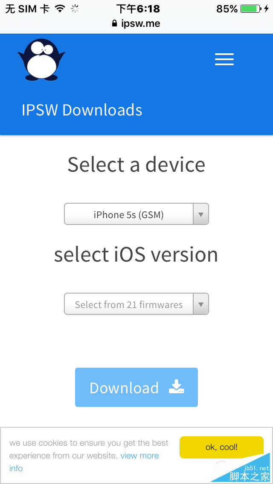Viewport: 273px width, 484px height.
Task: Open the iPhone 5s (GSM) device dropdown
Action: pos(136,214)
